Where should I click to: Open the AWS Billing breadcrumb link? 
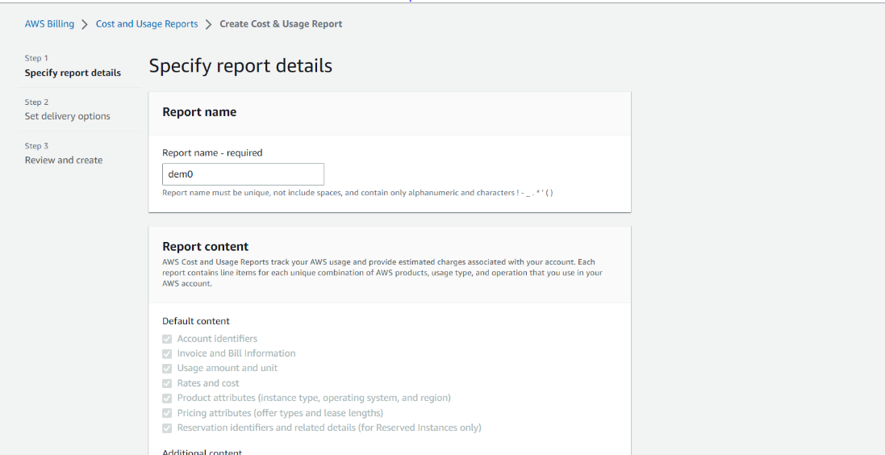point(49,23)
